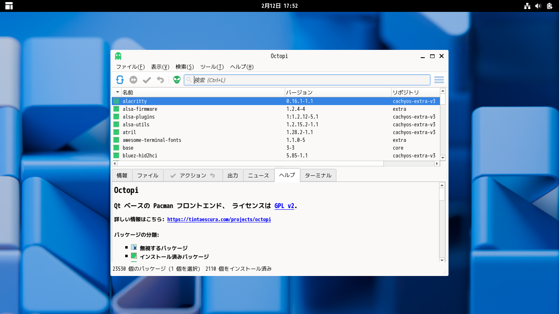Click the installed status icon beside alsa-firmware
Image resolution: width=559 pixels, height=314 pixels.
117,109
